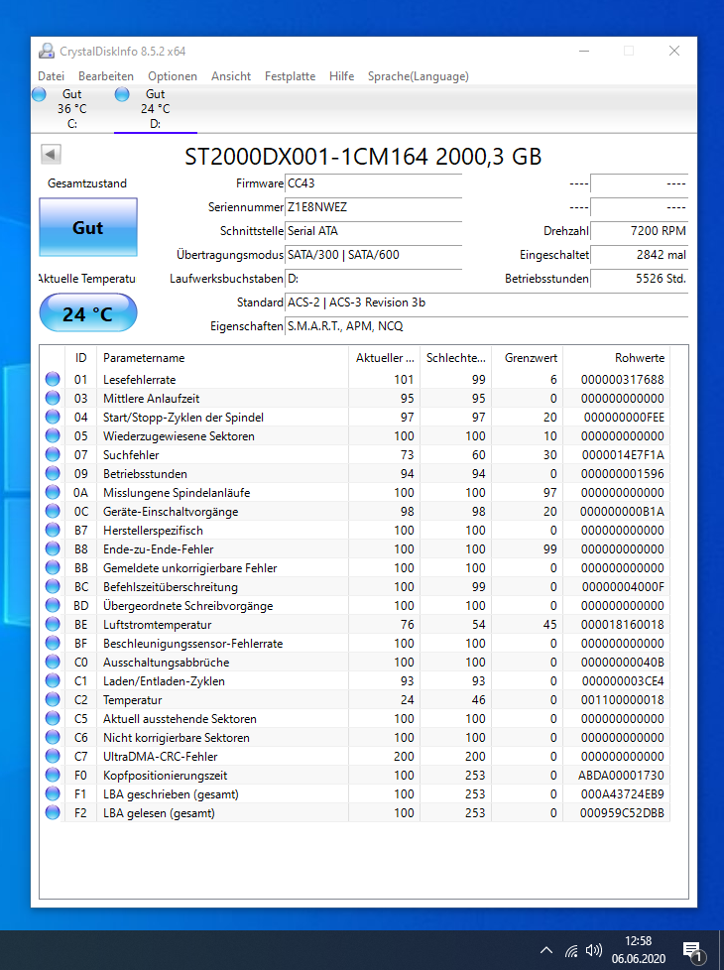
Task: Click status orb of Geräte-Einschaltvorgänge row
Action: pyautogui.click(x=53, y=511)
